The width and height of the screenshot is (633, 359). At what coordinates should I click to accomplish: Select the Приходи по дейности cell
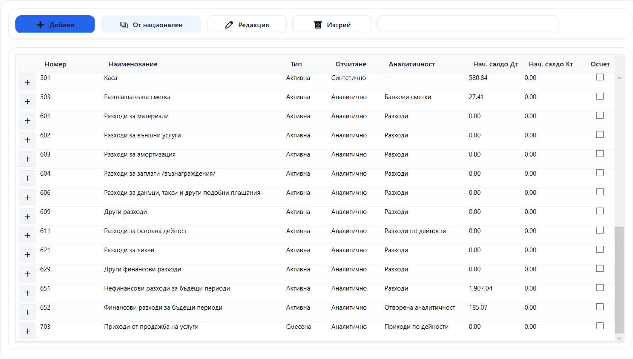pos(416,327)
